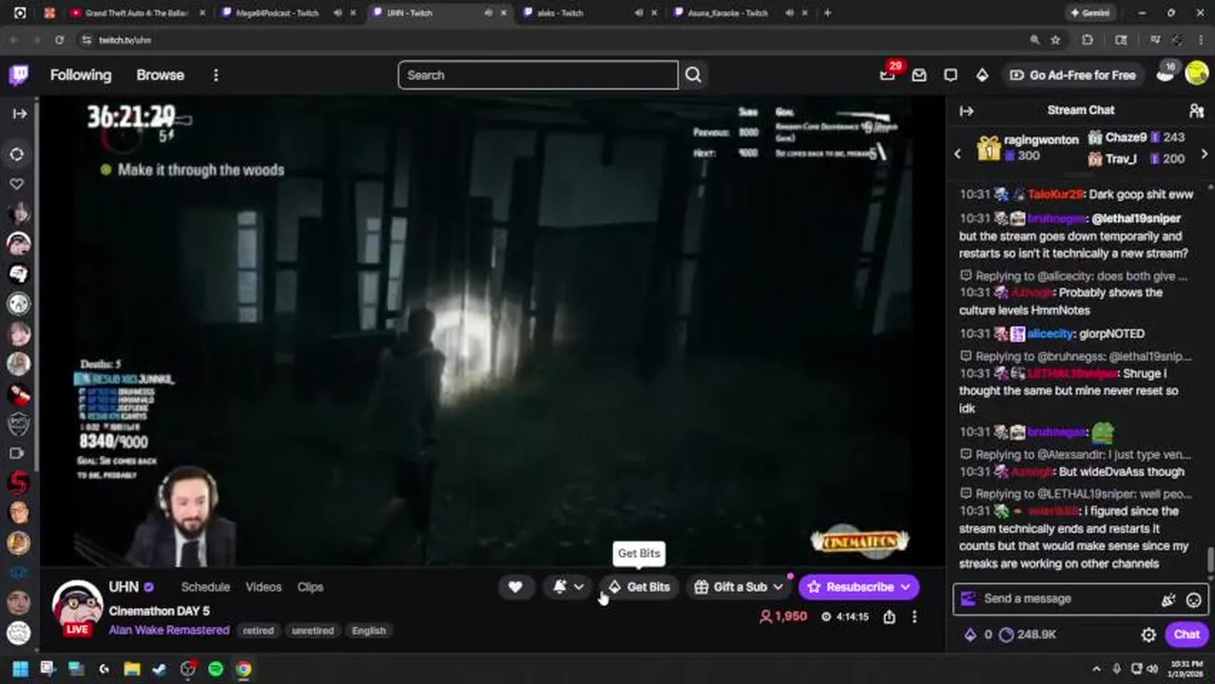The image size is (1215, 684).
Task: Click the 'unretired' stream tag
Action: 312,631
